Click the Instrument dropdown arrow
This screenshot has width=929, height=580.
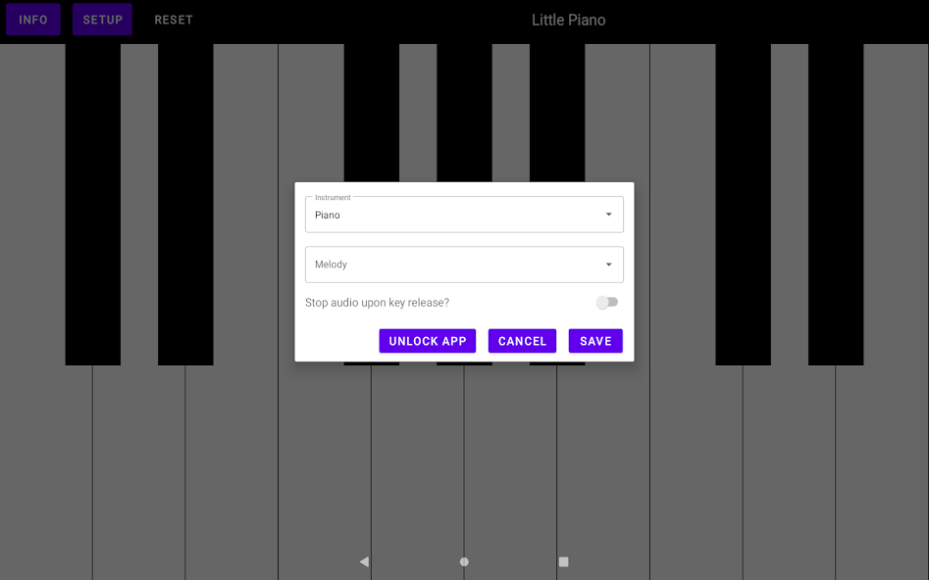pyautogui.click(x=608, y=215)
